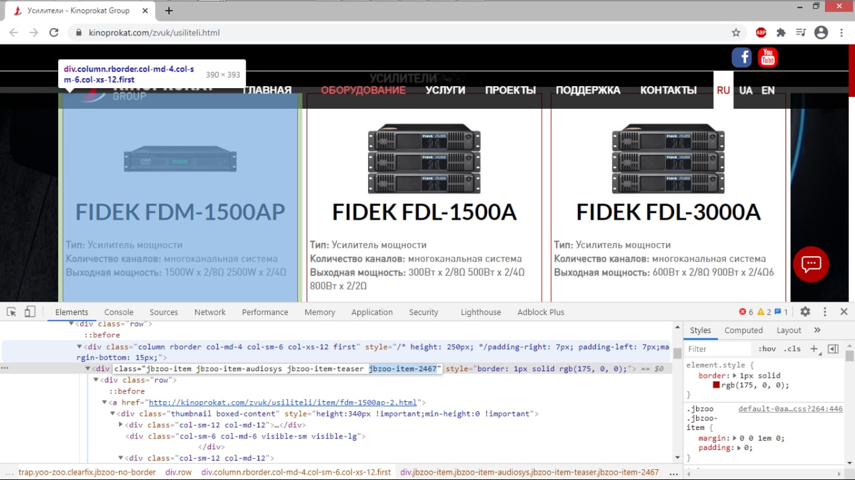Open the Adblock Plus DevTools tab
This screenshot has height=480, width=855.
(x=541, y=312)
